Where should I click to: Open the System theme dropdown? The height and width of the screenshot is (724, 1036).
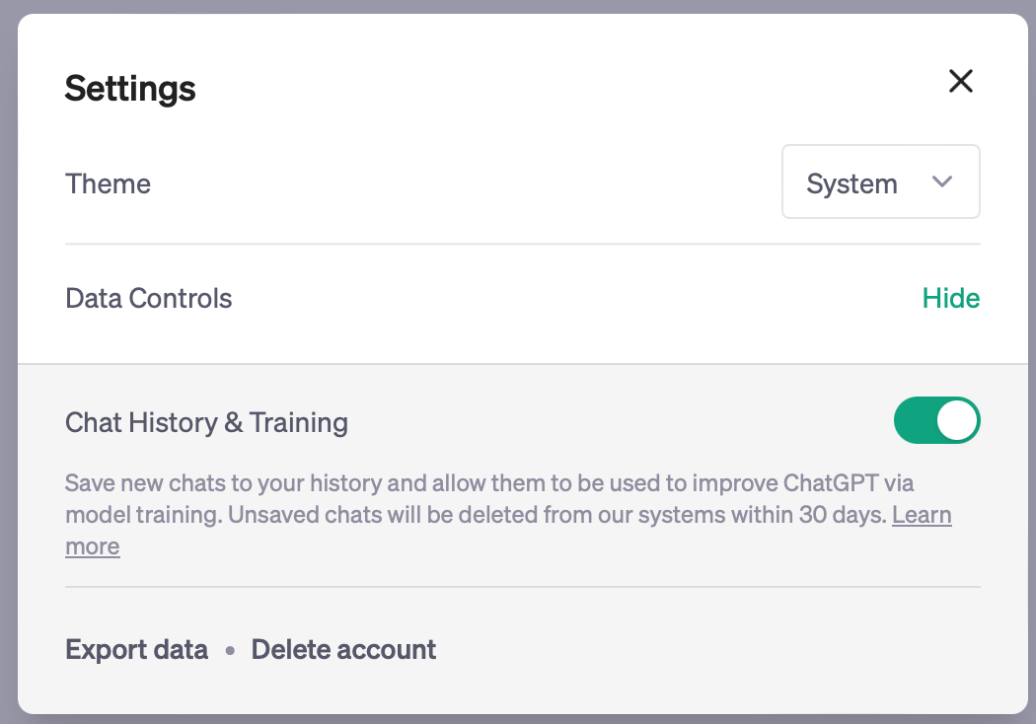click(881, 181)
